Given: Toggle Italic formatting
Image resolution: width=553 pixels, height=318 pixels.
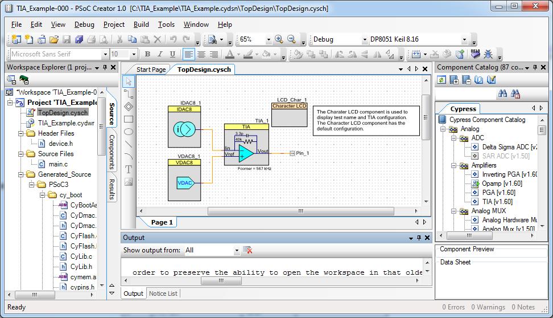Looking at the screenshot, I should point(160,54).
